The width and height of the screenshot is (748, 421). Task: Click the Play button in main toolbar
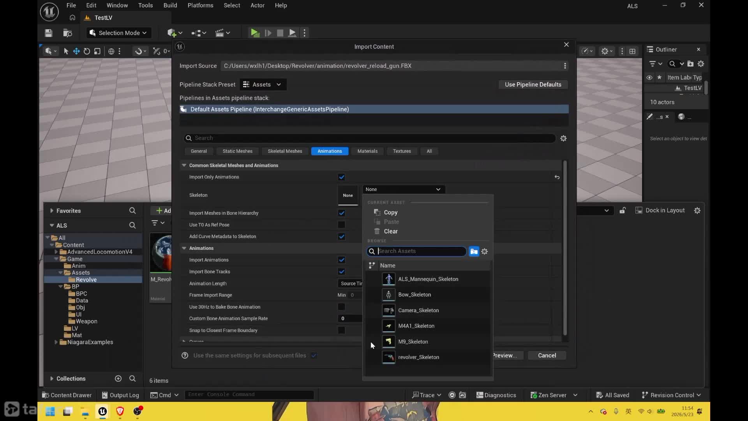[255, 33]
